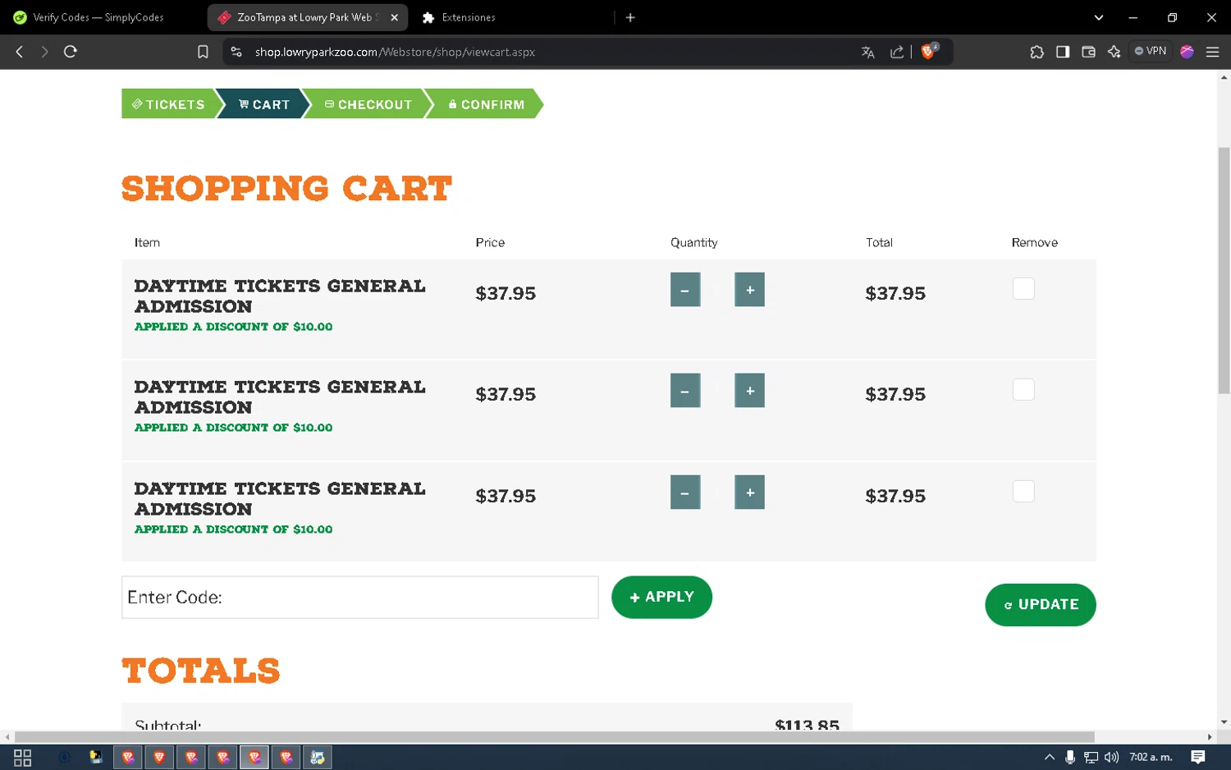Click the Enter Code input field
The height and width of the screenshot is (770, 1231).
pyautogui.click(x=360, y=597)
